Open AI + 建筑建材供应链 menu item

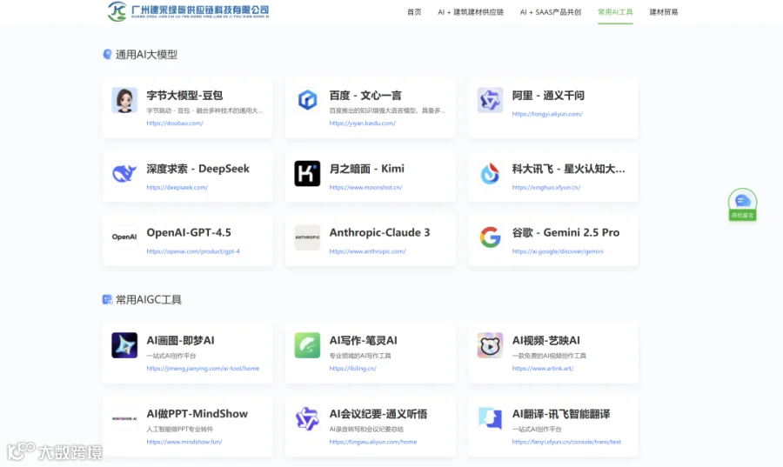click(471, 12)
